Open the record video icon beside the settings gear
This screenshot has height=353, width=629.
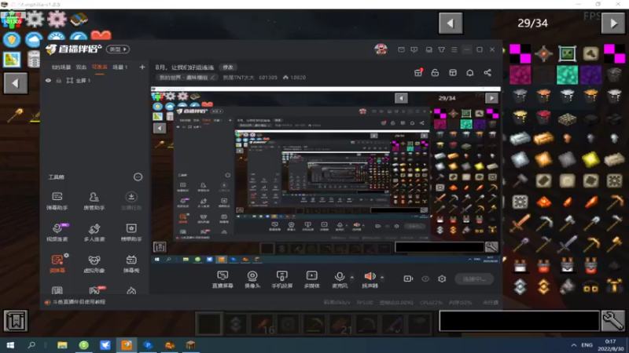pyautogui.click(x=408, y=278)
